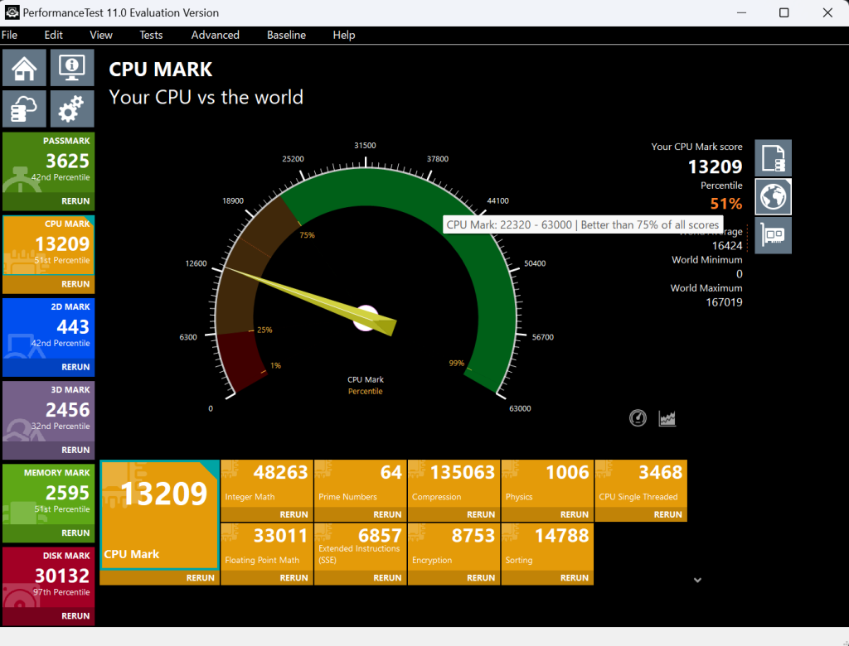Screen dimensions: 849x646
Task: Click the Compression score tile
Action: tap(454, 484)
